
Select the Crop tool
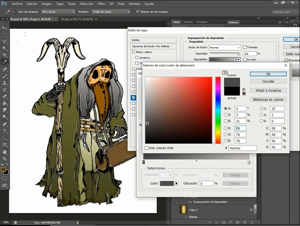point(5,55)
